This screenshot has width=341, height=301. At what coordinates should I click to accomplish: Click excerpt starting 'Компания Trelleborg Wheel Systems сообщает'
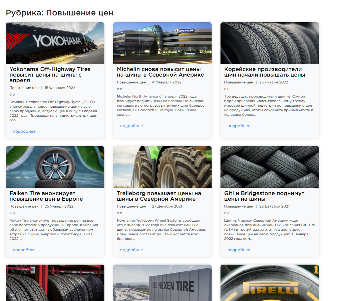(162, 230)
